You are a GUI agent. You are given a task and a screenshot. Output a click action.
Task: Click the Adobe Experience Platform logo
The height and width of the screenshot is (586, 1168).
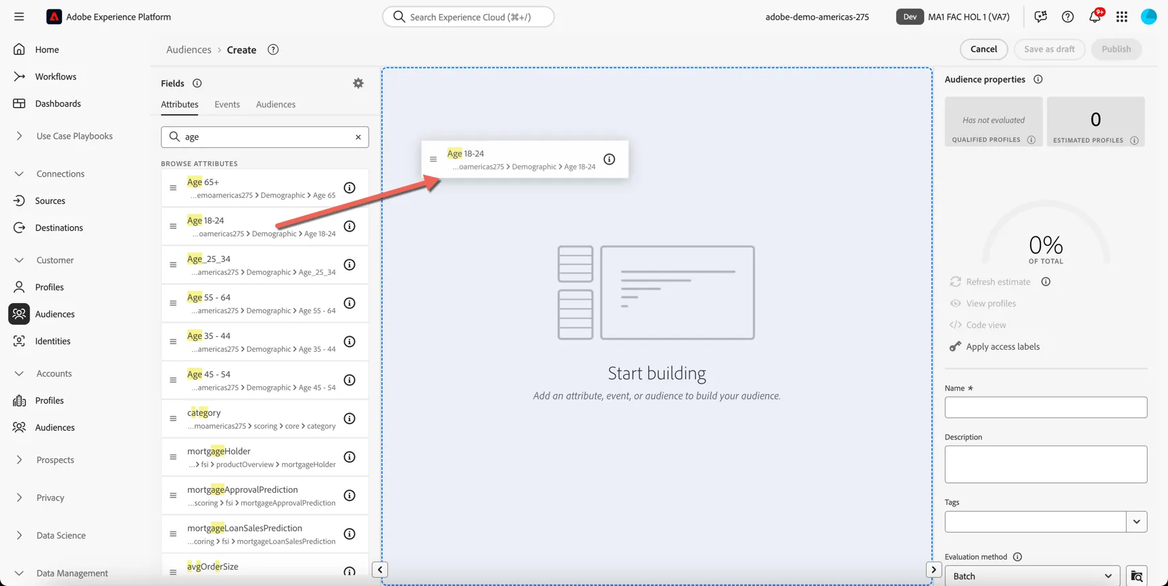(x=54, y=17)
